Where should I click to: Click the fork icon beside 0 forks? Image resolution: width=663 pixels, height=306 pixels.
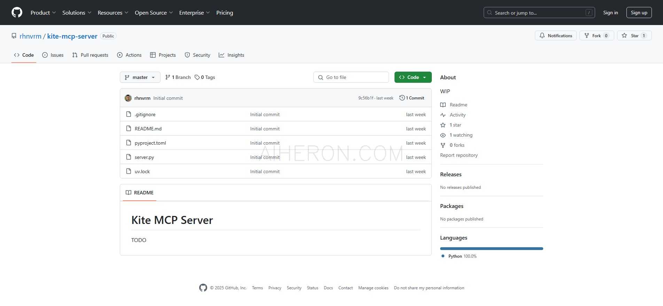[443, 145]
